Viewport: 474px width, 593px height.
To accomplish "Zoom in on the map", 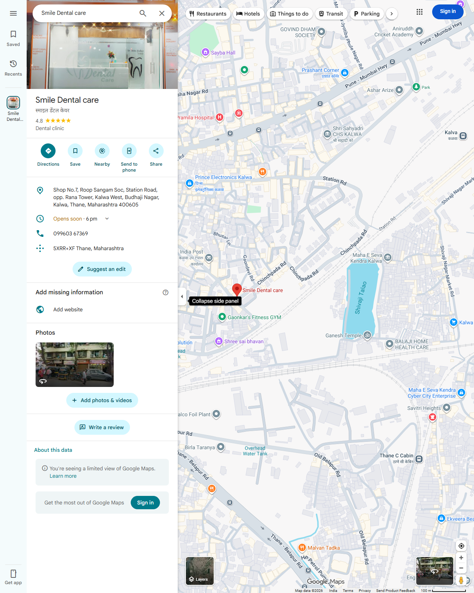I will [x=461, y=557].
